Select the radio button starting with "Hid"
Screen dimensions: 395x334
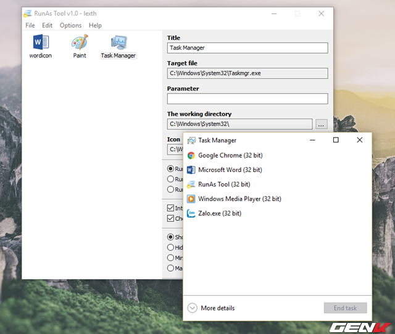[x=171, y=247]
